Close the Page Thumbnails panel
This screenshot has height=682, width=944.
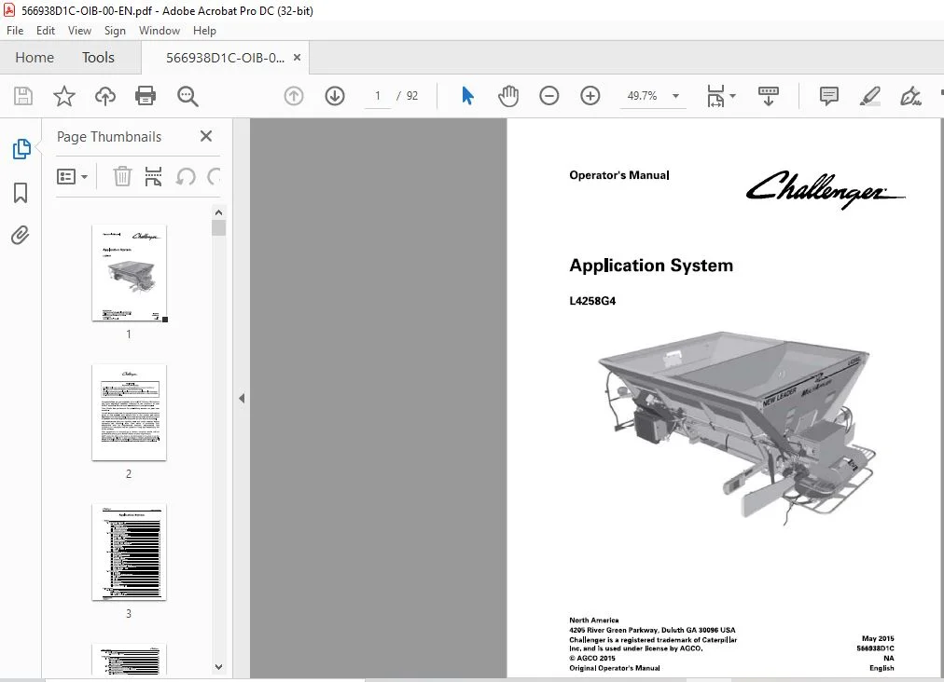(206, 137)
